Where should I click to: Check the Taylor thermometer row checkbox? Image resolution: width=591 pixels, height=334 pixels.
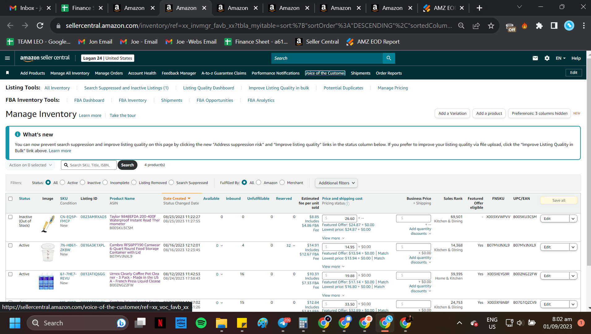pyautogui.click(x=11, y=217)
